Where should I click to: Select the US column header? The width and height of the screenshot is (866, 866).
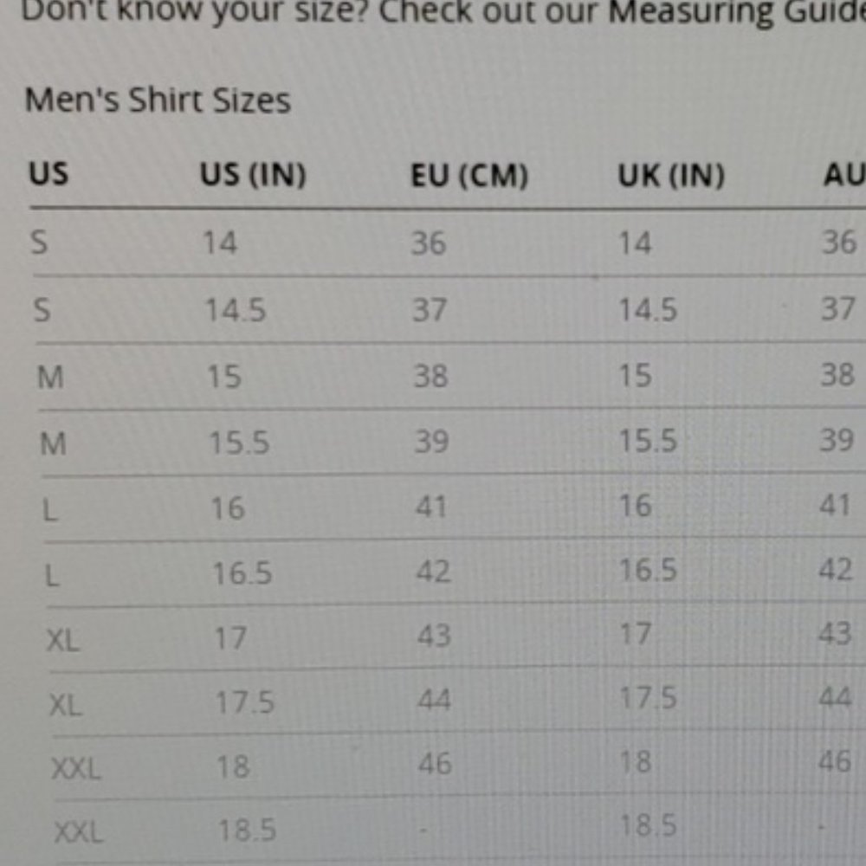(48, 173)
